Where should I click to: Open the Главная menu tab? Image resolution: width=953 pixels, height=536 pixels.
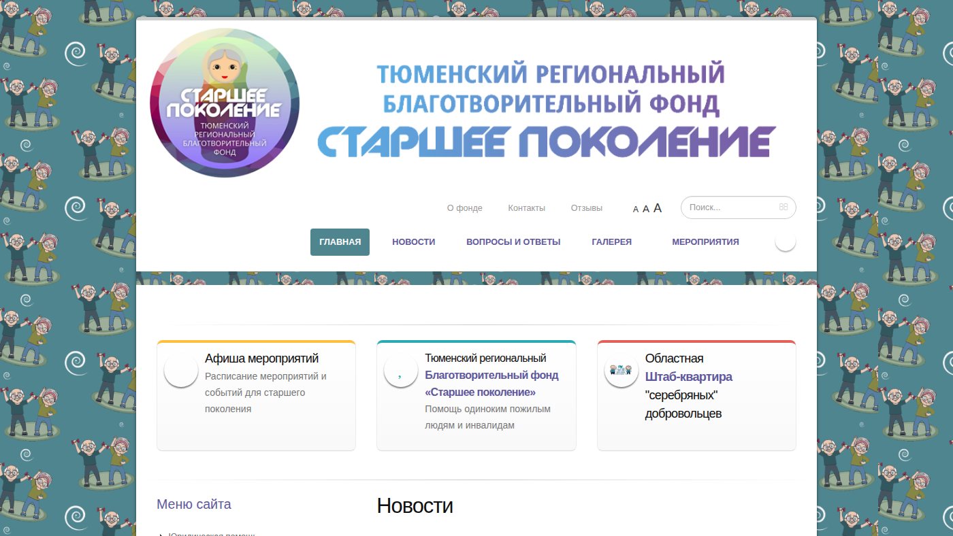point(340,242)
